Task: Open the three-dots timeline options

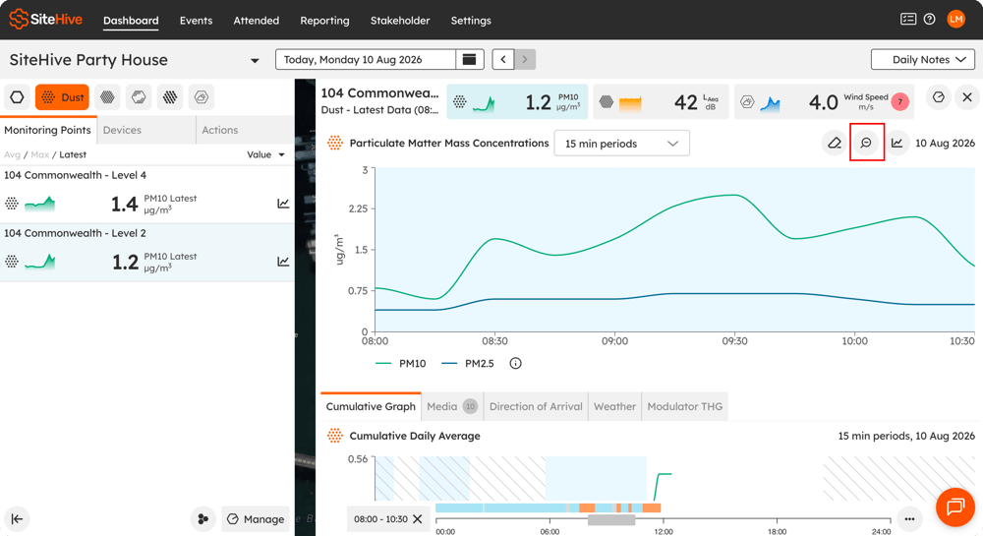Action: click(909, 519)
